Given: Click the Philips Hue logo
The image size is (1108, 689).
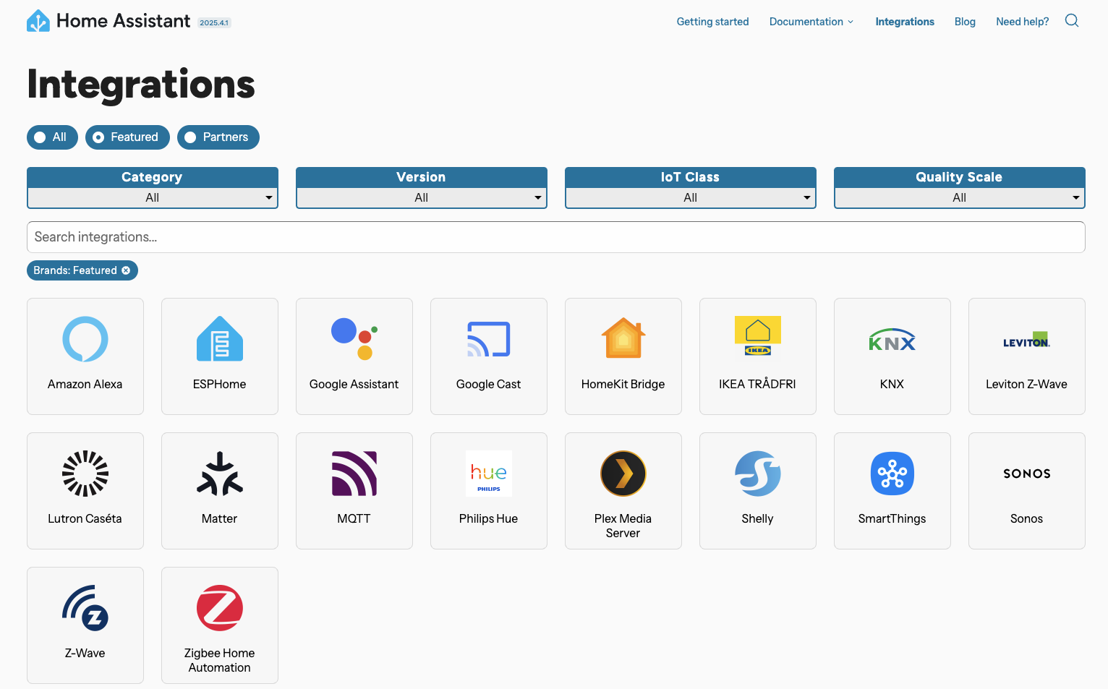Looking at the screenshot, I should pos(489,474).
